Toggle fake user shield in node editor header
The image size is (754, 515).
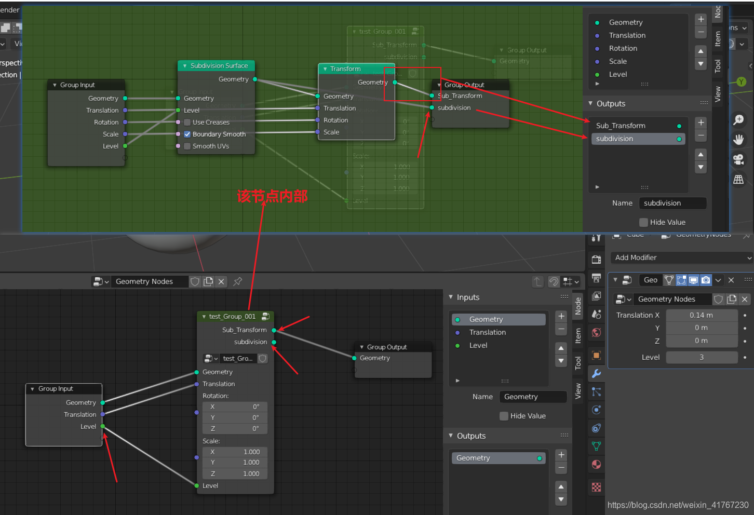pyautogui.click(x=195, y=281)
